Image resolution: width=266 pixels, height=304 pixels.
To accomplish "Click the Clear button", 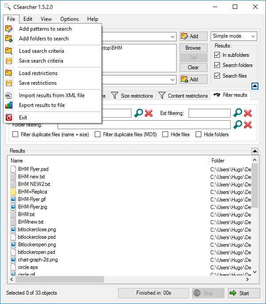I will [193, 67].
